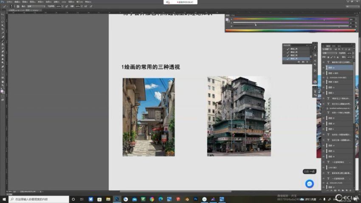This screenshot has width=361, height=203.
Task: Toggle visibility of the topmost text layer
Action: pyautogui.click(x=324, y=62)
